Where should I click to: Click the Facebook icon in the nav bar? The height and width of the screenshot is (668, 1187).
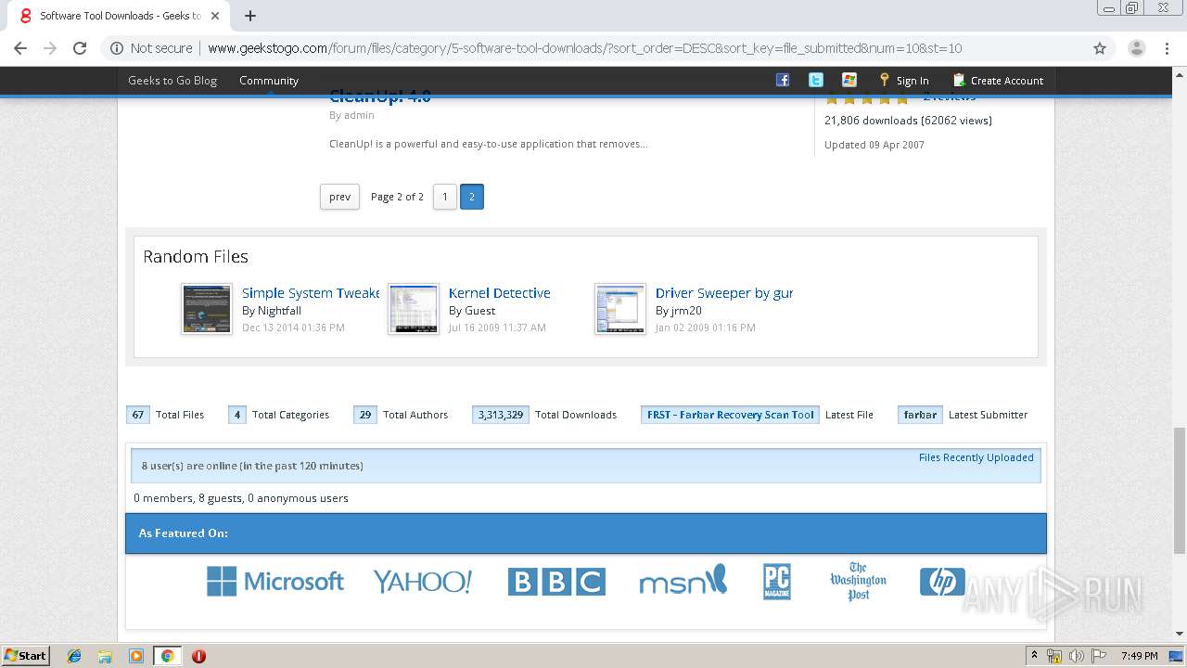coord(783,80)
